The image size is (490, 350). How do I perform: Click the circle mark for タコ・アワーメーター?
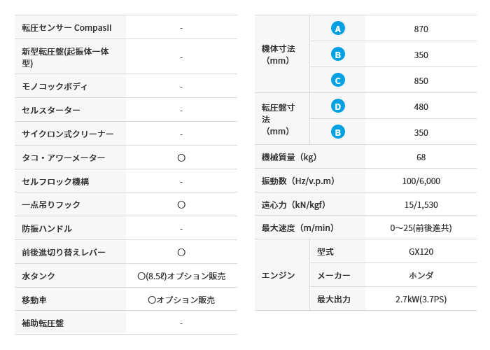pos(181,157)
